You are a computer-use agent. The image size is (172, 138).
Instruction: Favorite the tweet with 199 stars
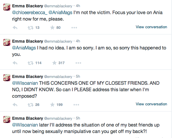(x=52, y=104)
